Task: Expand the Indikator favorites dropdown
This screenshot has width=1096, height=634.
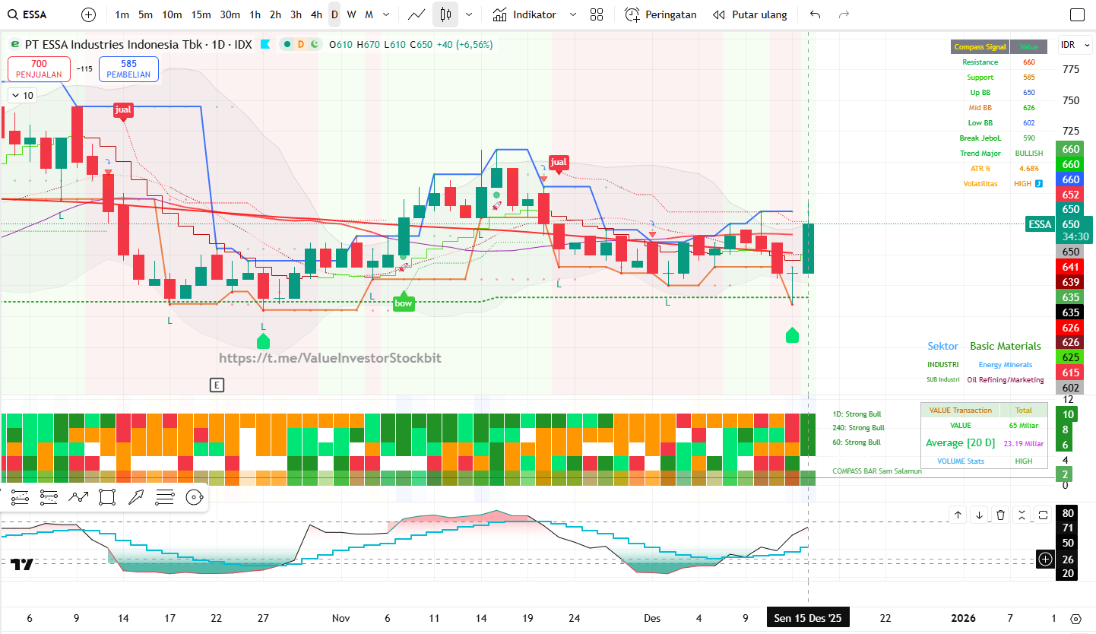Action: point(573,14)
